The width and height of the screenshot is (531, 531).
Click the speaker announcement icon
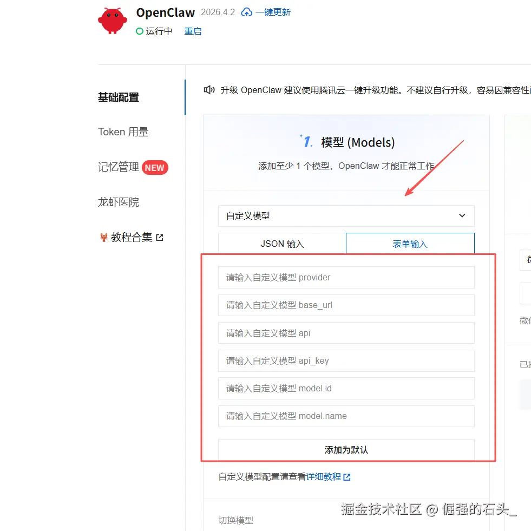[x=209, y=90]
